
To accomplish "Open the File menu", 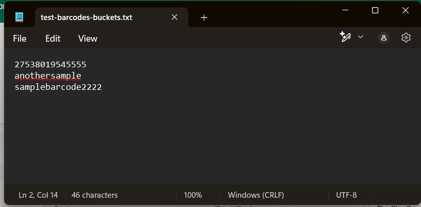I will pos(20,39).
